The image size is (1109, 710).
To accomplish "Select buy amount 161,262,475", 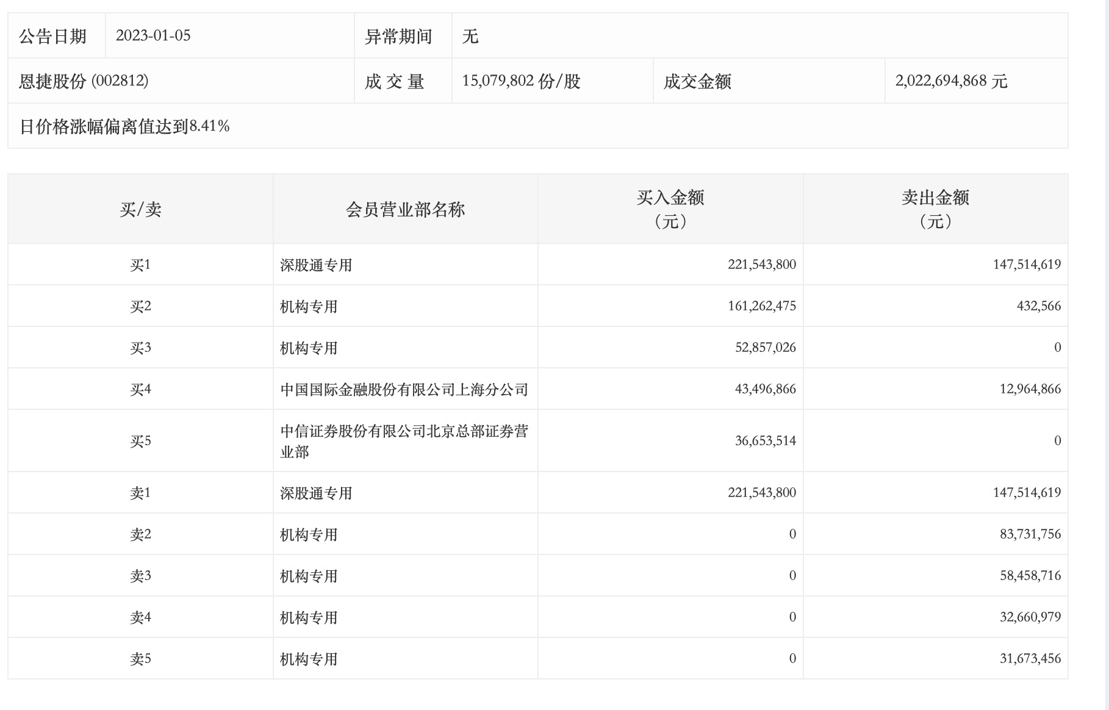I will tap(762, 306).
